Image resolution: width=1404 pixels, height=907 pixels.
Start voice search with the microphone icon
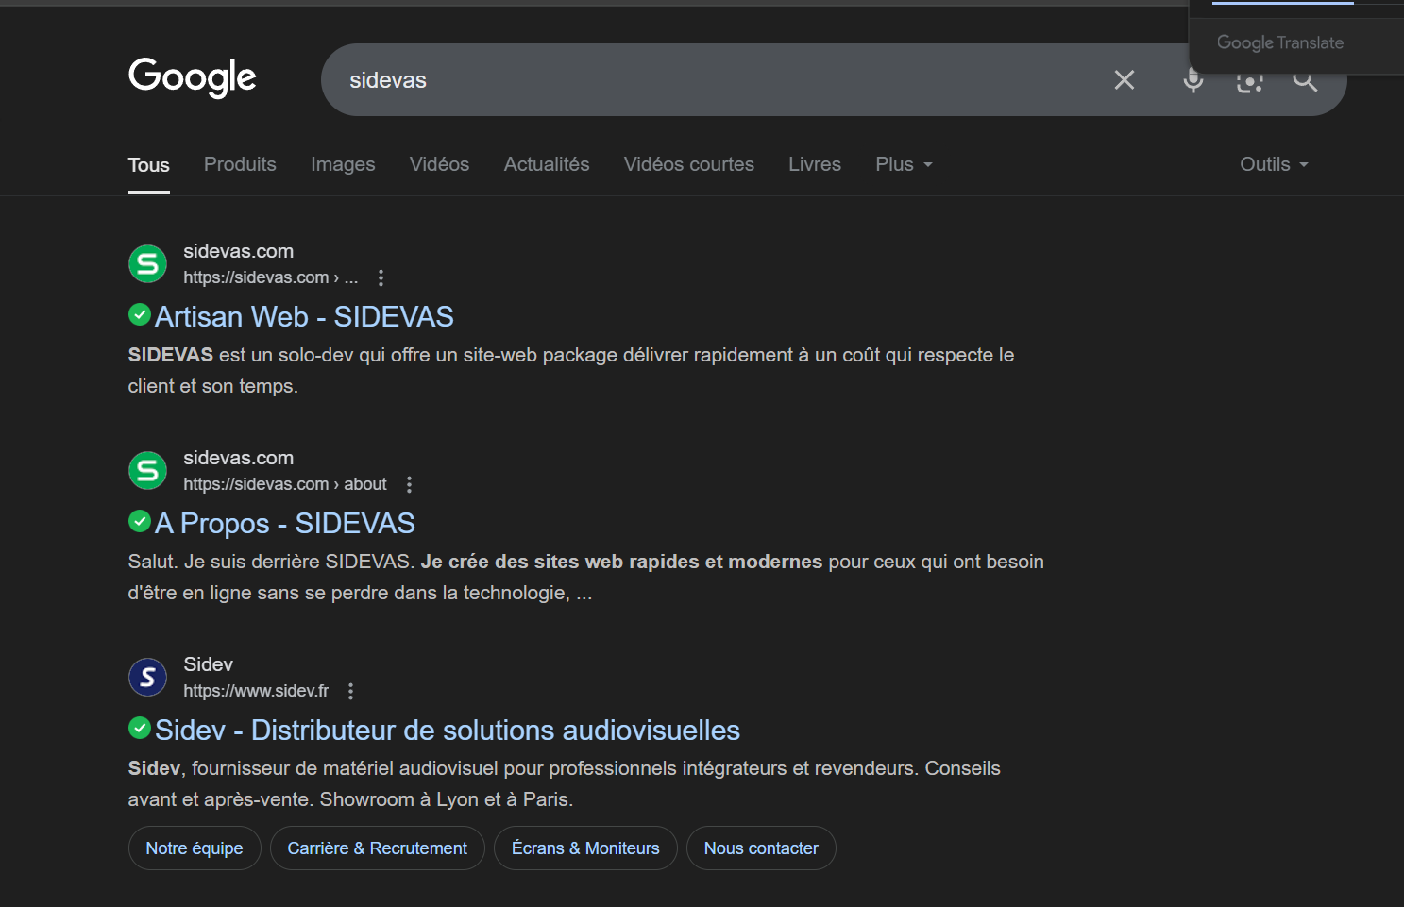pyautogui.click(x=1193, y=81)
